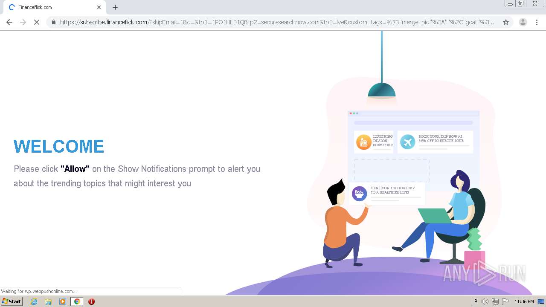View site security lock info

[x=54, y=22]
